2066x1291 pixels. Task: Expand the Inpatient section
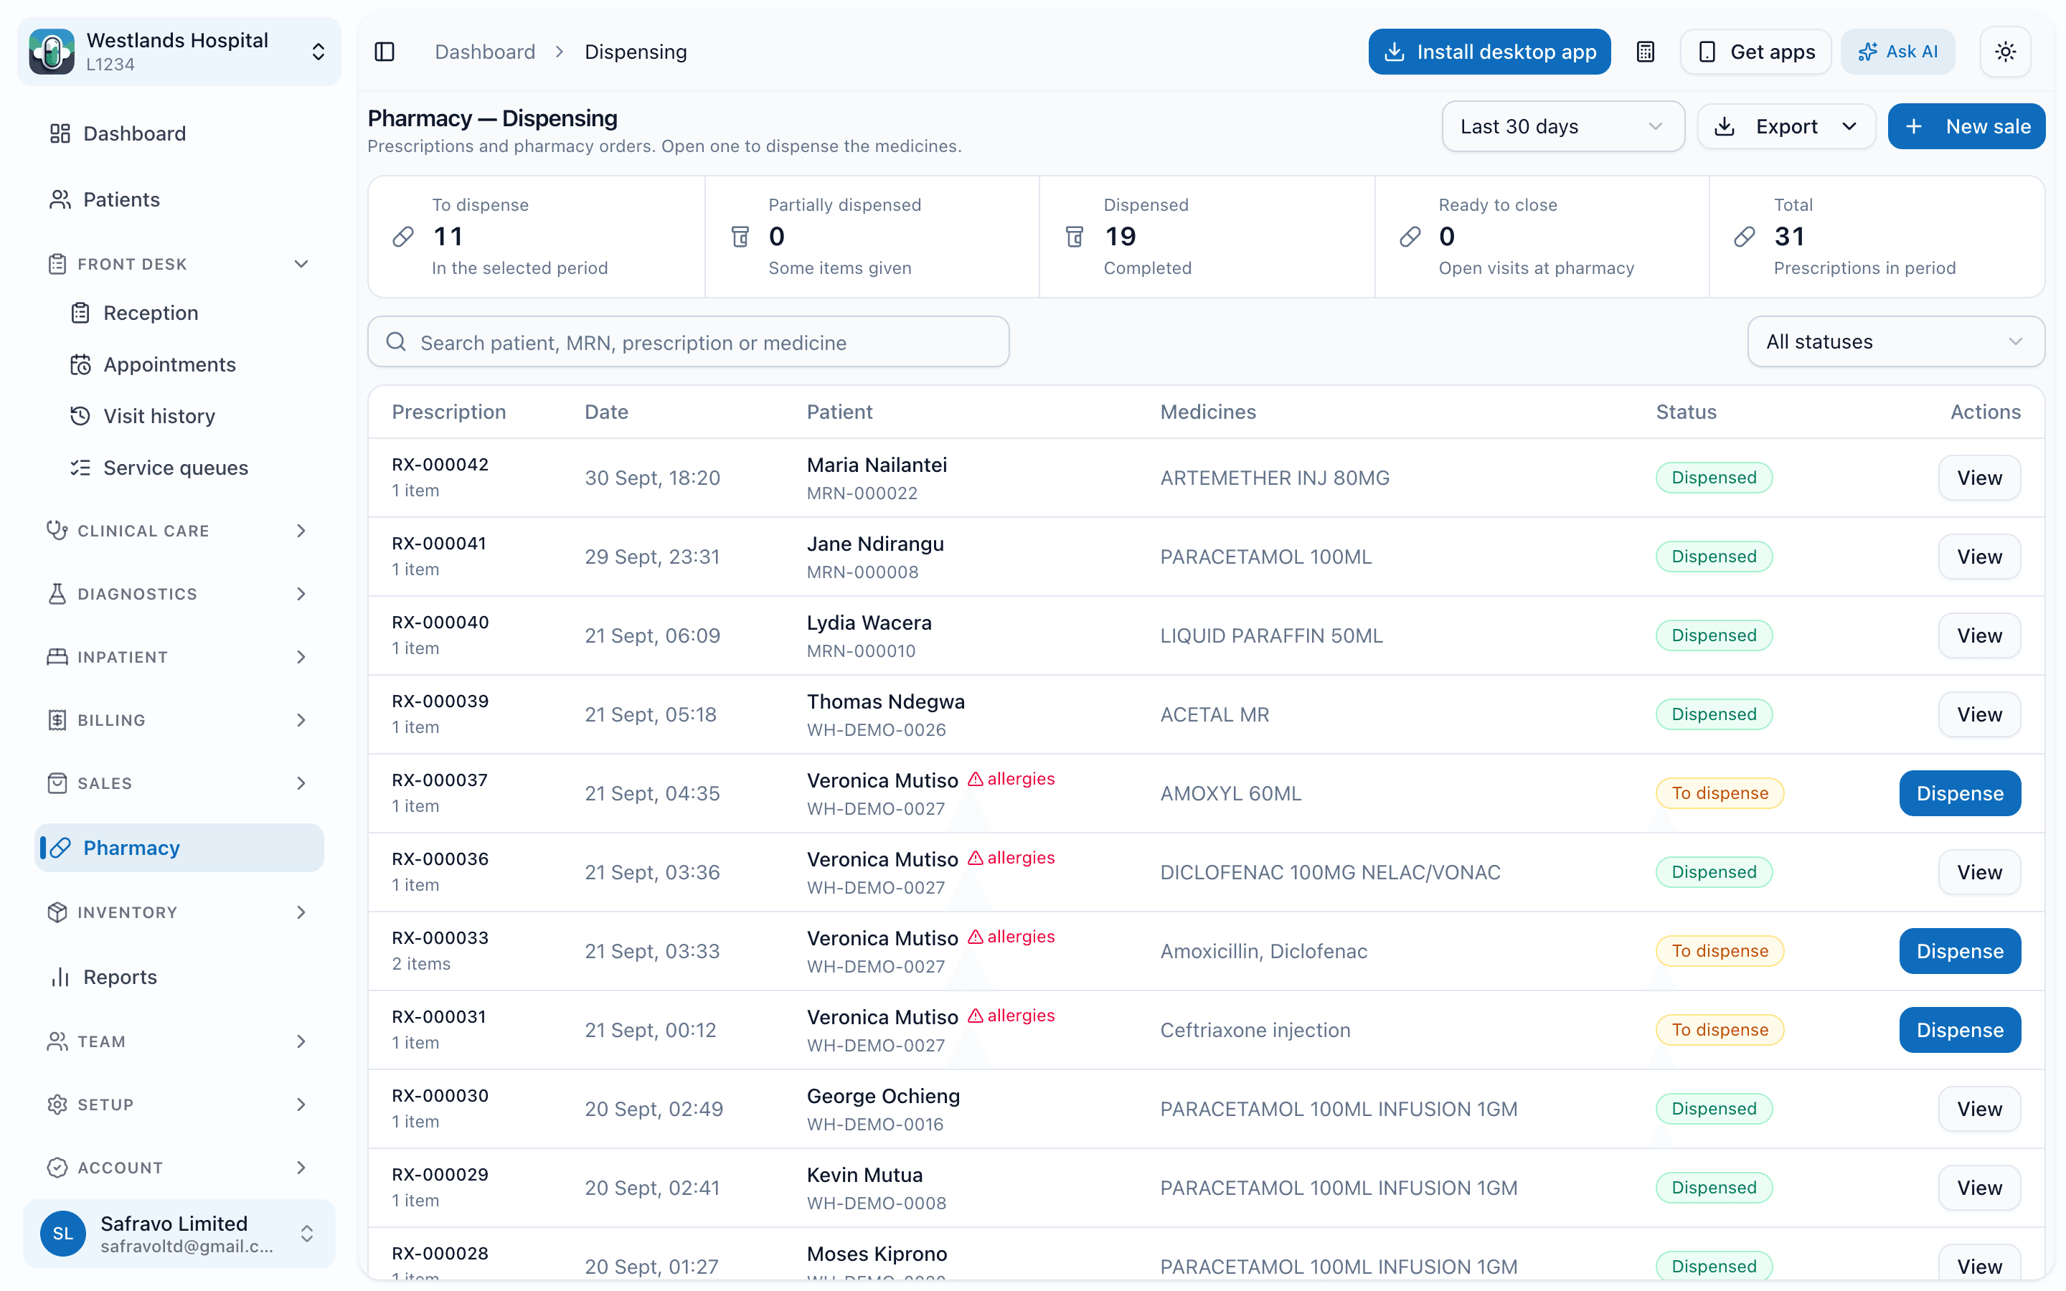coord(179,656)
